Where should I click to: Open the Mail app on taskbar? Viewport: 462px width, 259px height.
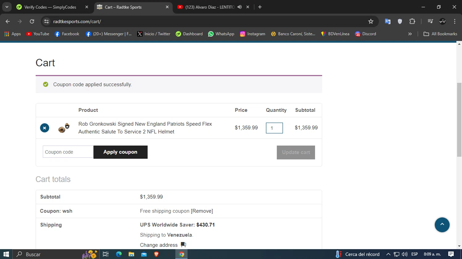pyautogui.click(x=144, y=254)
